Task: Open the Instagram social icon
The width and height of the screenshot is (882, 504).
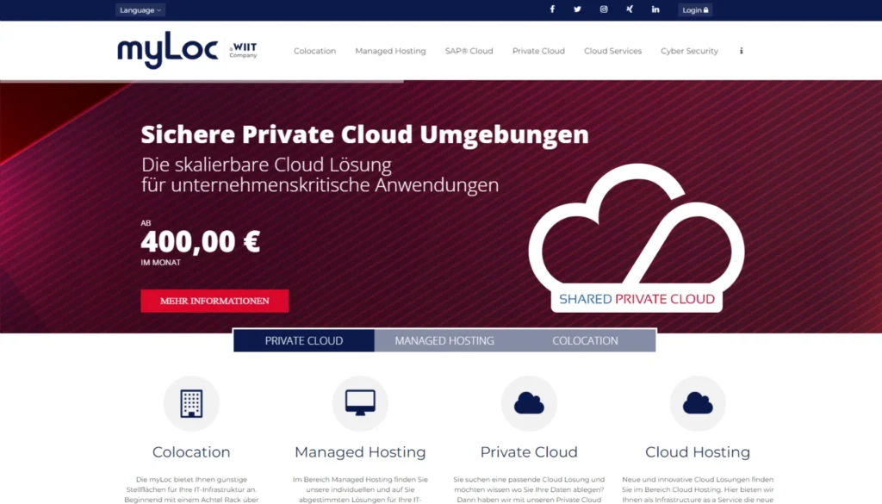Action: [604, 9]
